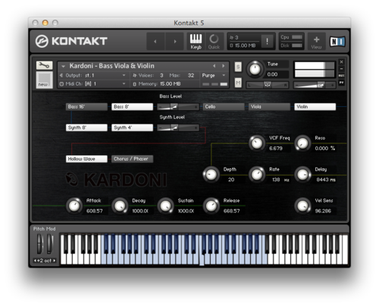Toggle the on-screen Keyb keyboard
Image resolution: width=379 pixels, height=307 pixels.
click(x=196, y=41)
